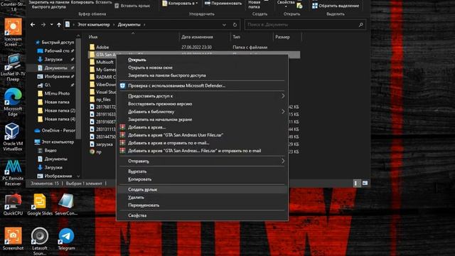This screenshot has height=256, width=455.
Task: Open LissNet IP-TV player desktop icon
Action: (x=13, y=68)
